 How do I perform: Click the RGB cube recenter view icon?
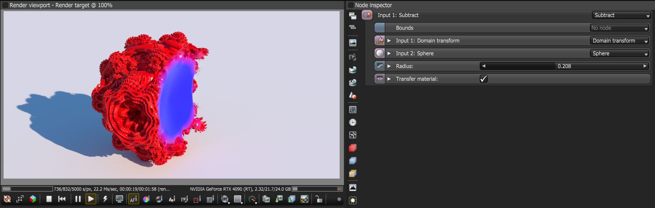pyautogui.click(x=33, y=199)
